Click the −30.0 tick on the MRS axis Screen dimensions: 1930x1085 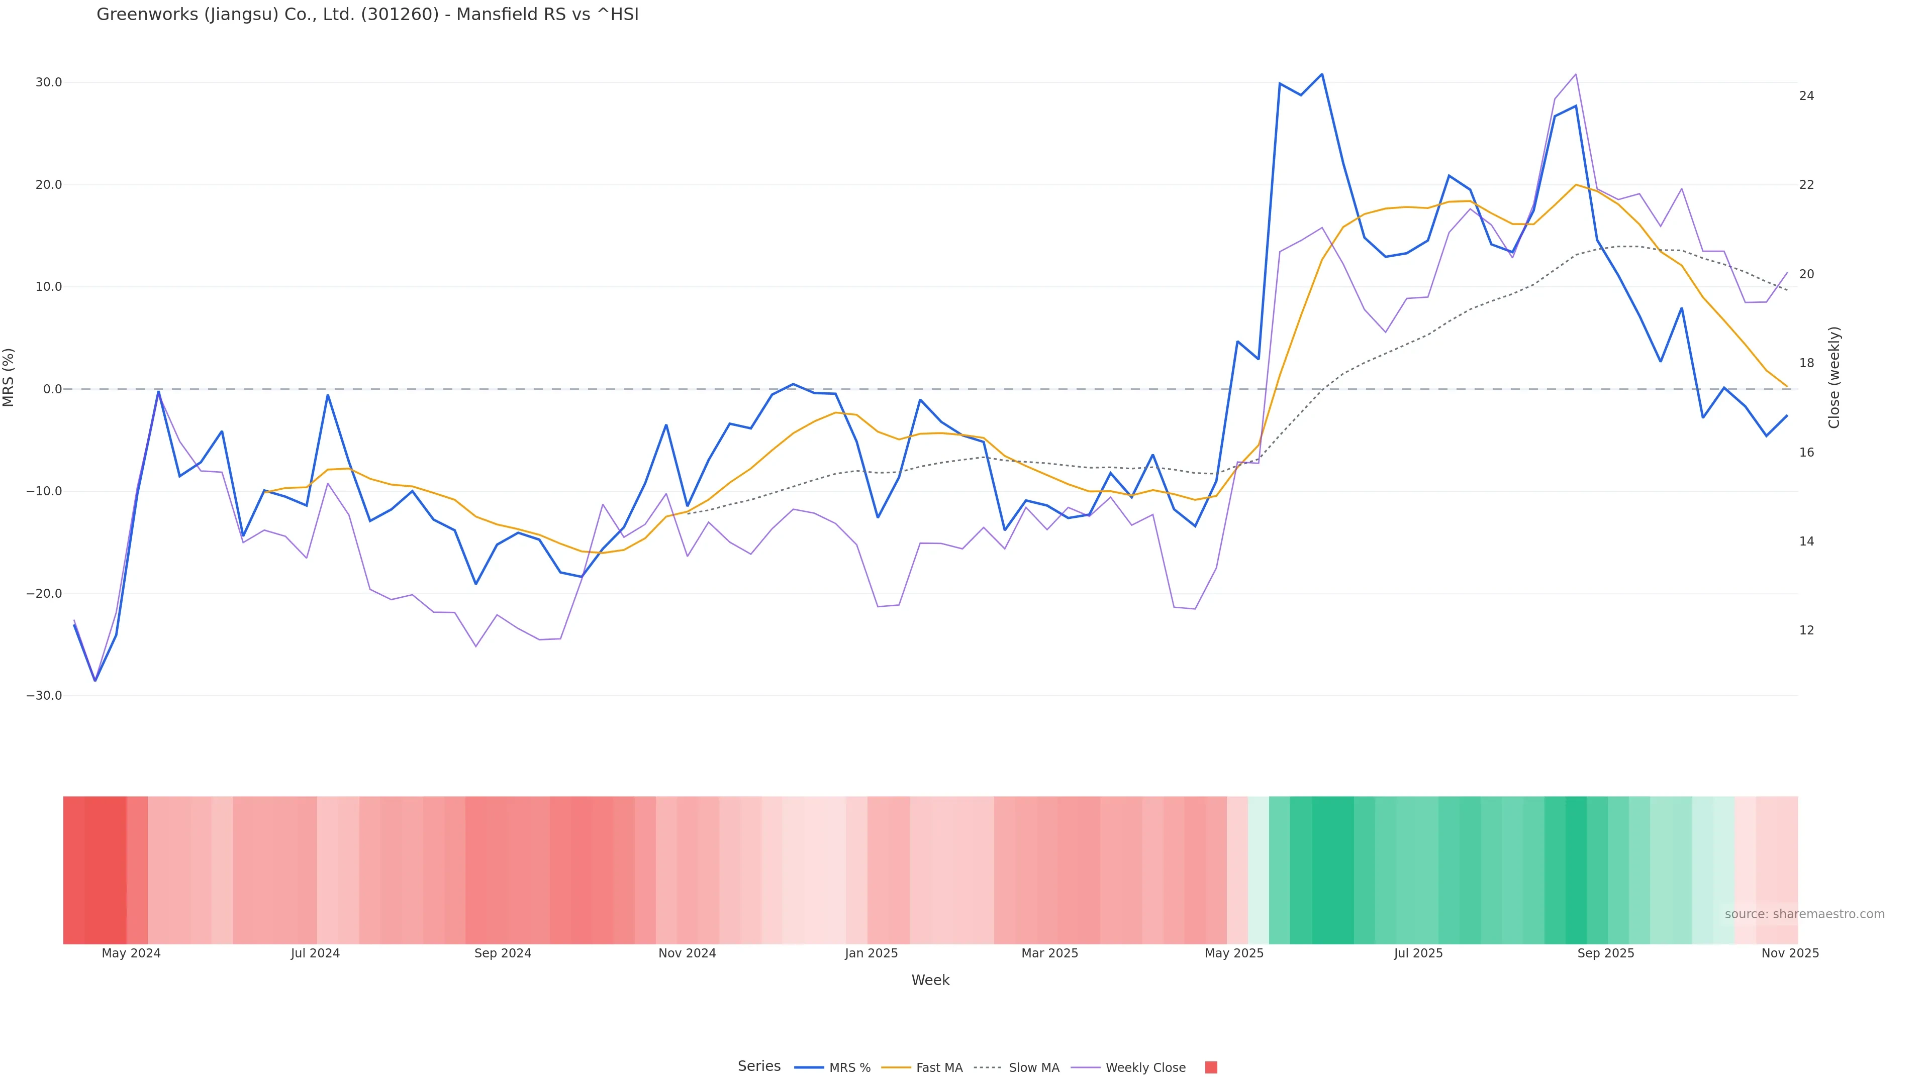tap(44, 696)
